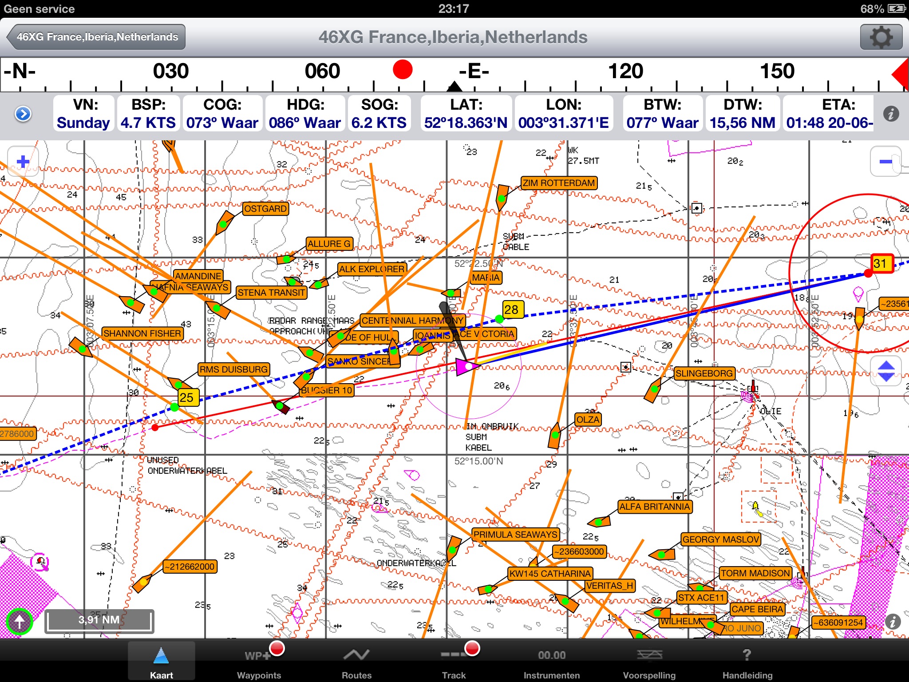909x682 pixels.
Task: Open the Waypoints tab
Action: 259,661
